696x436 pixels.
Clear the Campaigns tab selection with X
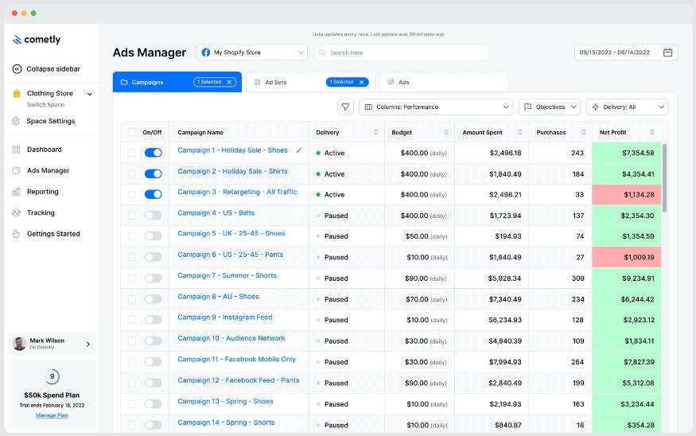tap(229, 82)
